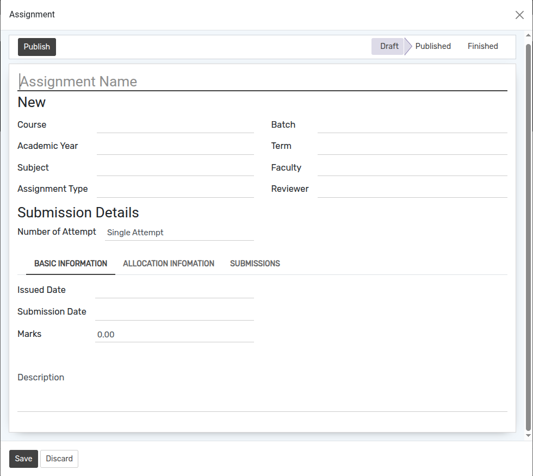The height and width of the screenshot is (476, 533).
Task: Open the Term dropdown field
Action: click(x=412, y=147)
